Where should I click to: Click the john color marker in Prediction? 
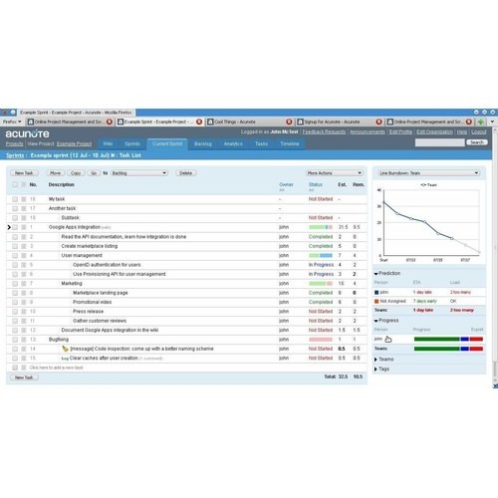(x=376, y=292)
